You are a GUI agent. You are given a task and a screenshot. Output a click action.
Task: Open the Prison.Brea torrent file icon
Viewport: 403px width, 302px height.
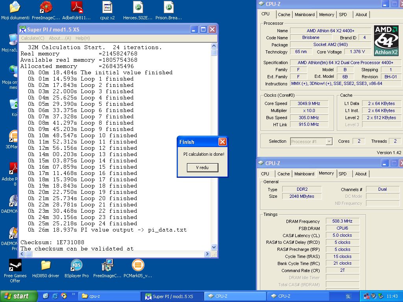point(168,7)
